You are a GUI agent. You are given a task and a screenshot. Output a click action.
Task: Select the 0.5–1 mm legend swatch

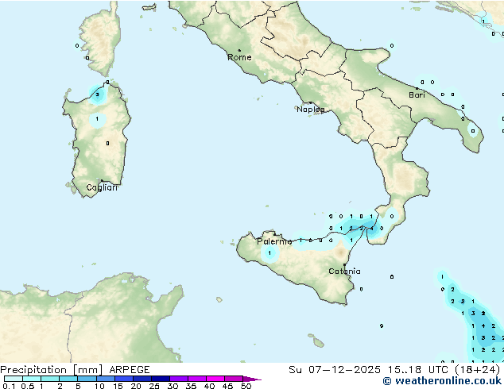coord(32,379)
